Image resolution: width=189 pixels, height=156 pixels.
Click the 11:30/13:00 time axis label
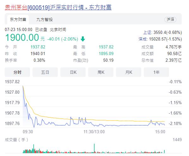(x=94, y=132)
